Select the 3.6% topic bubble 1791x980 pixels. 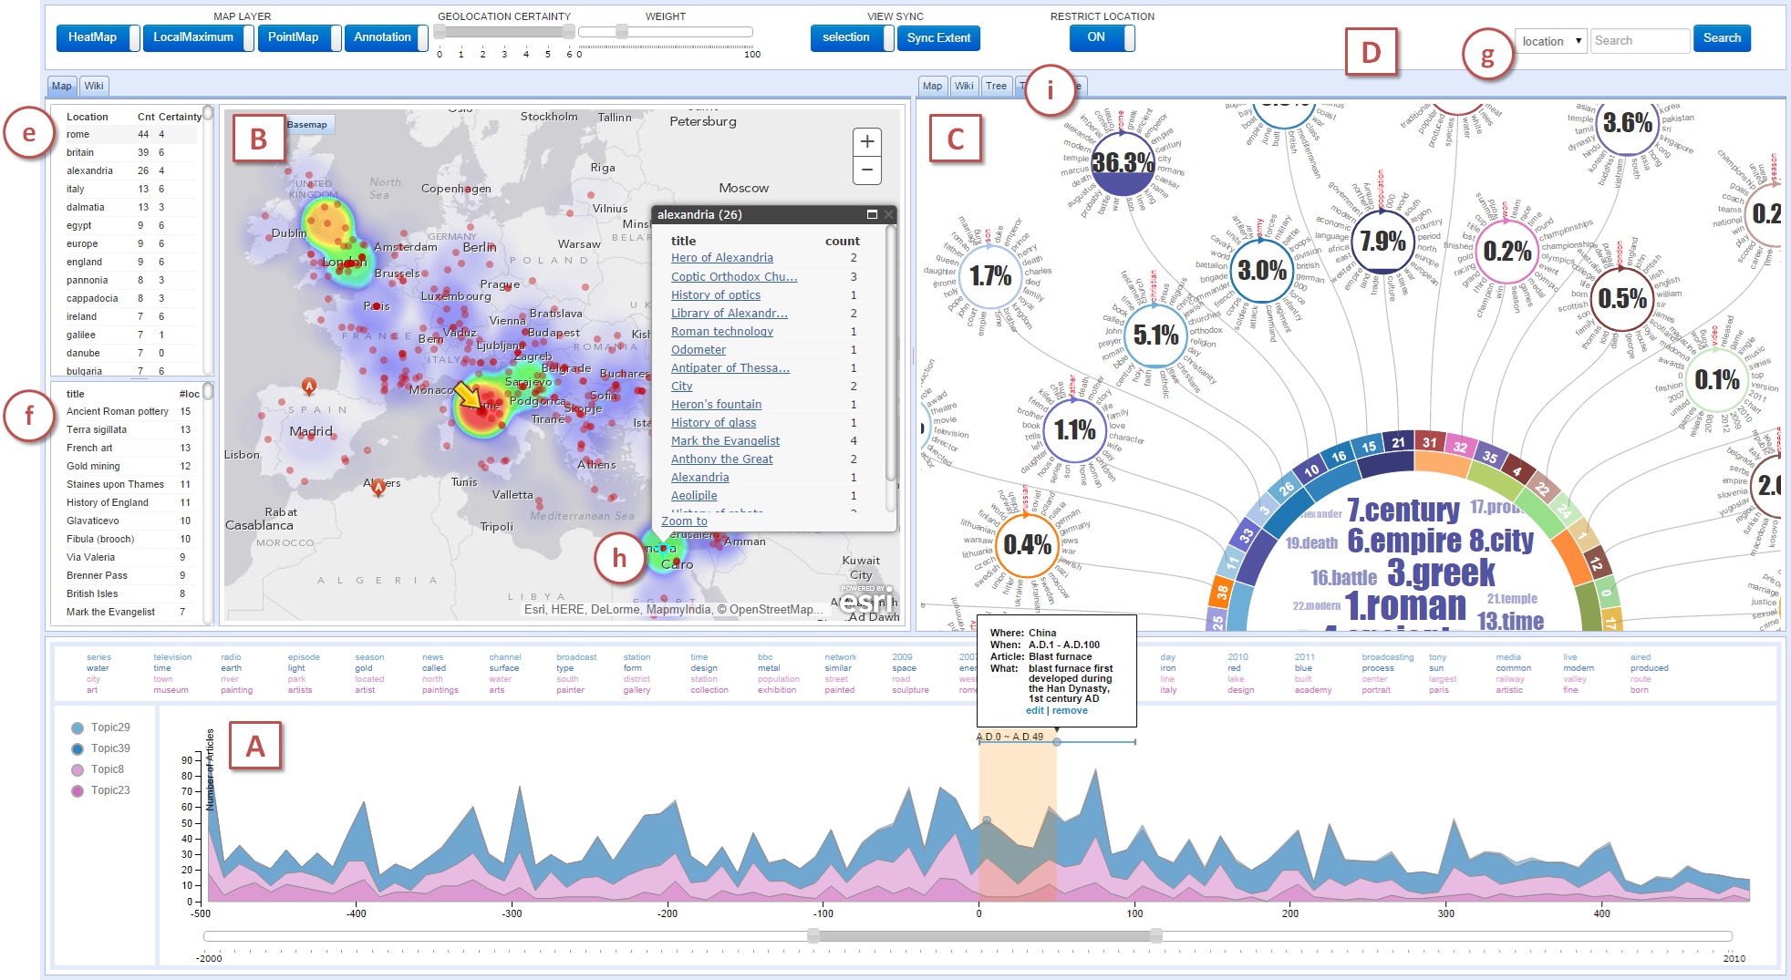click(x=1627, y=123)
